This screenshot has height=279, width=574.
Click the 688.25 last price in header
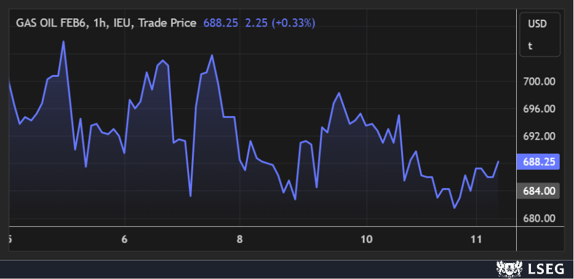tap(220, 23)
